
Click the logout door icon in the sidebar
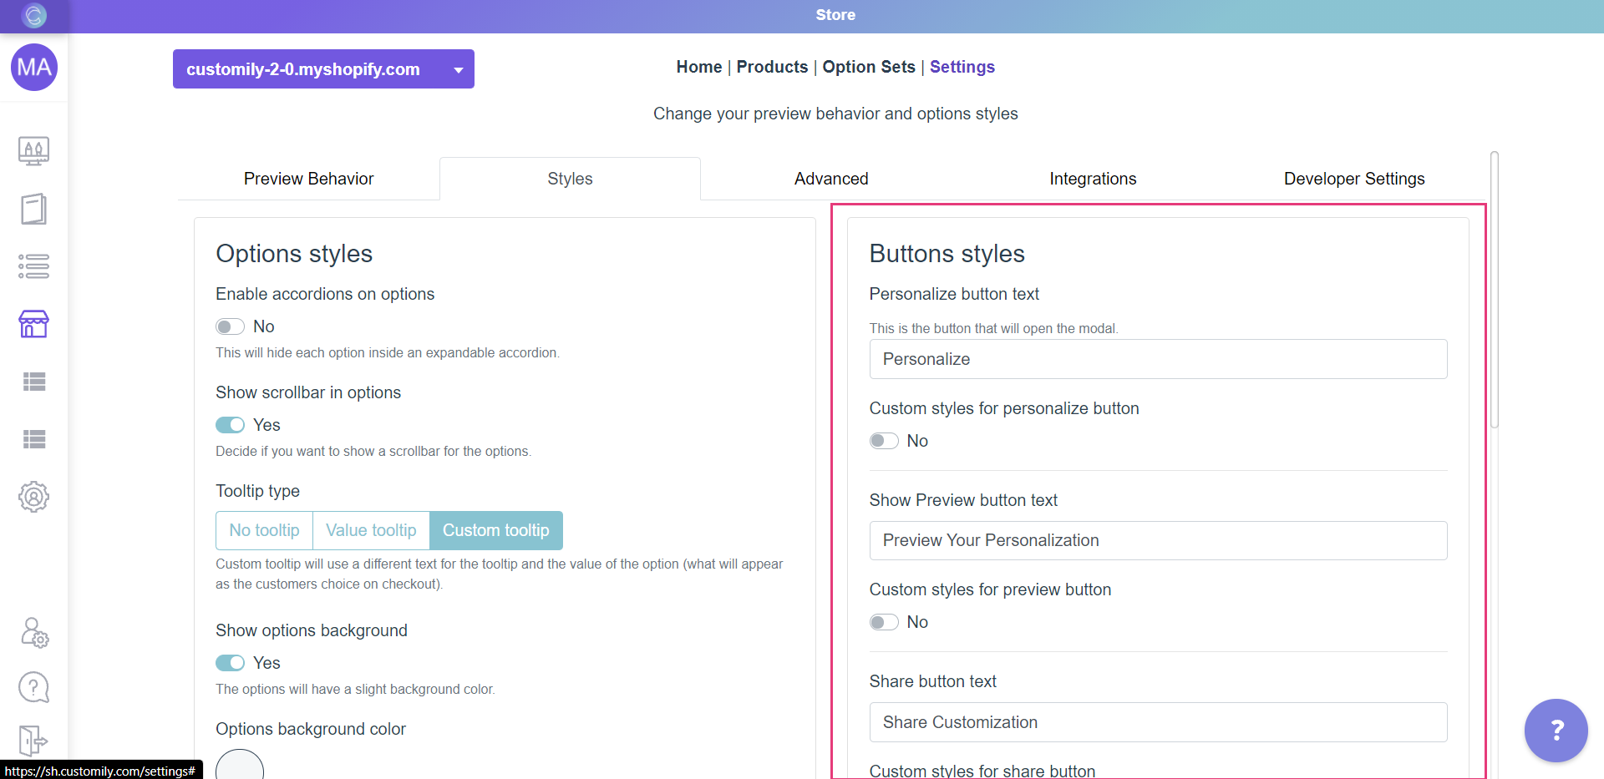click(x=33, y=741)
